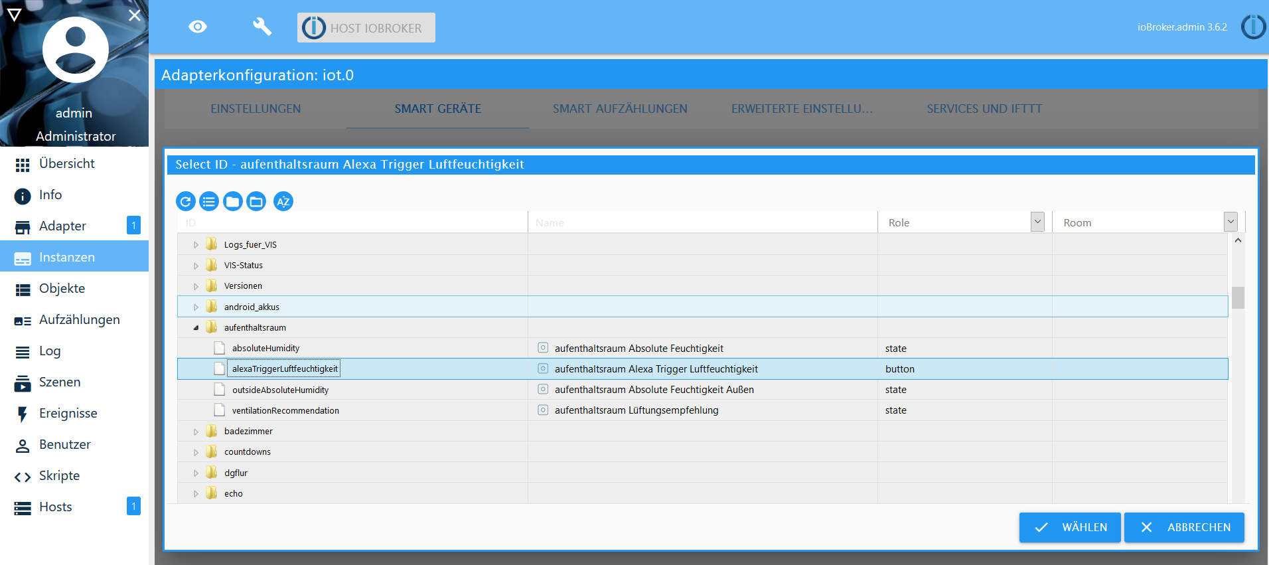The height and width of the screenshot is (565, 1269).
Task: Open Skripte in the sidebar
Action: (x=74, y=475)
